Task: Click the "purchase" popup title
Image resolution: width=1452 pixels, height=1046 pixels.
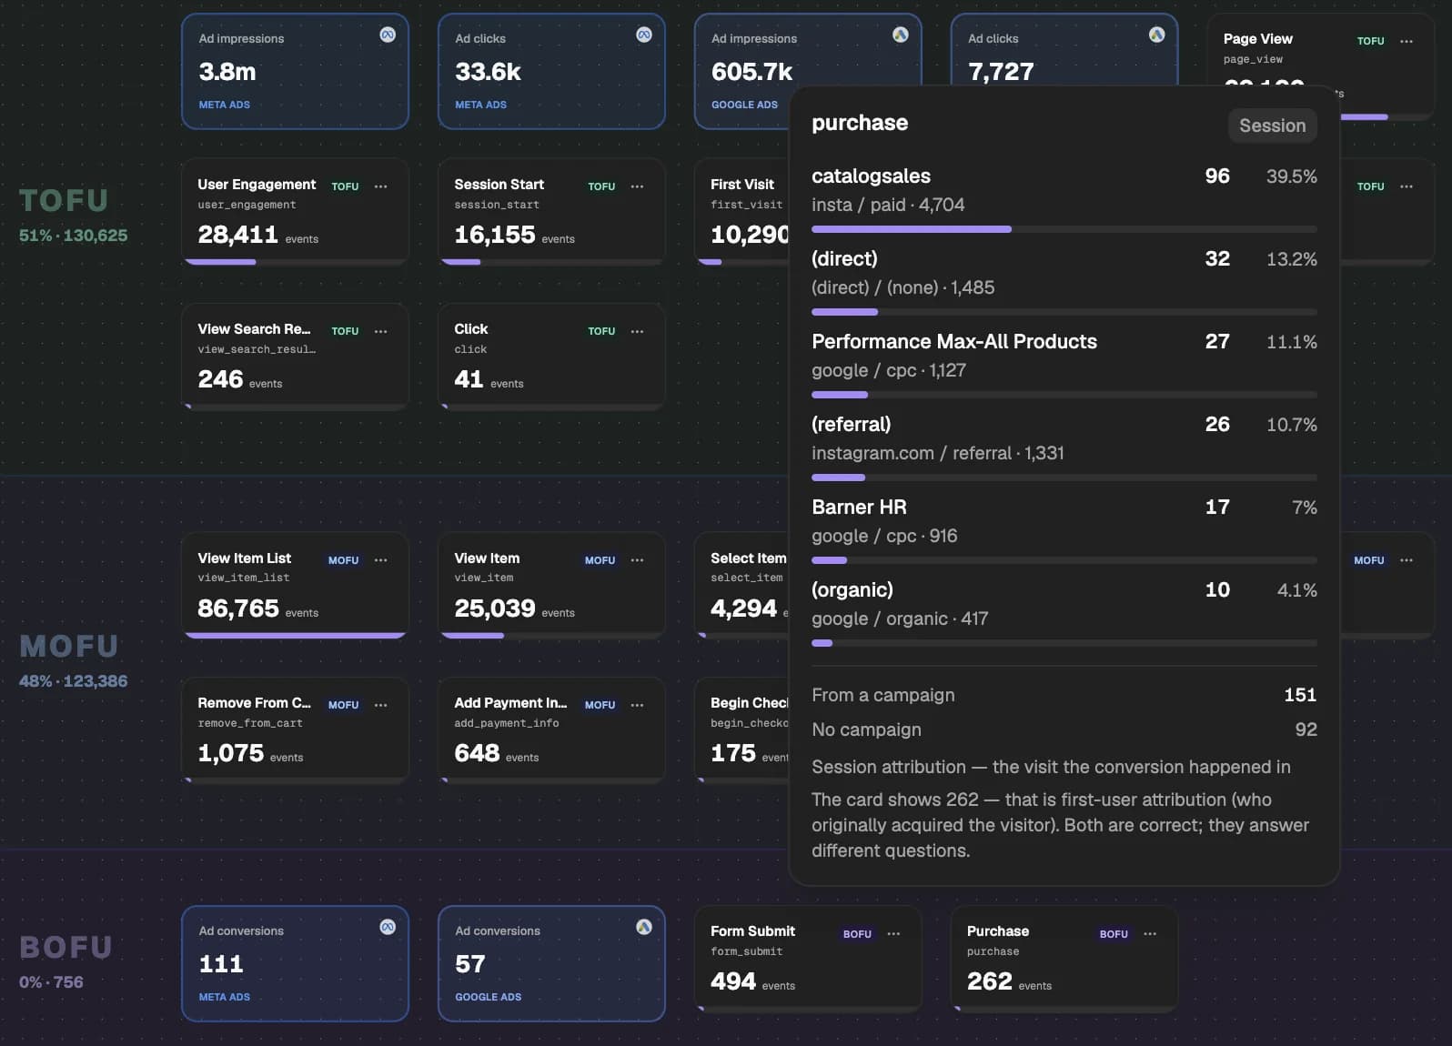Action: point(860,123)
